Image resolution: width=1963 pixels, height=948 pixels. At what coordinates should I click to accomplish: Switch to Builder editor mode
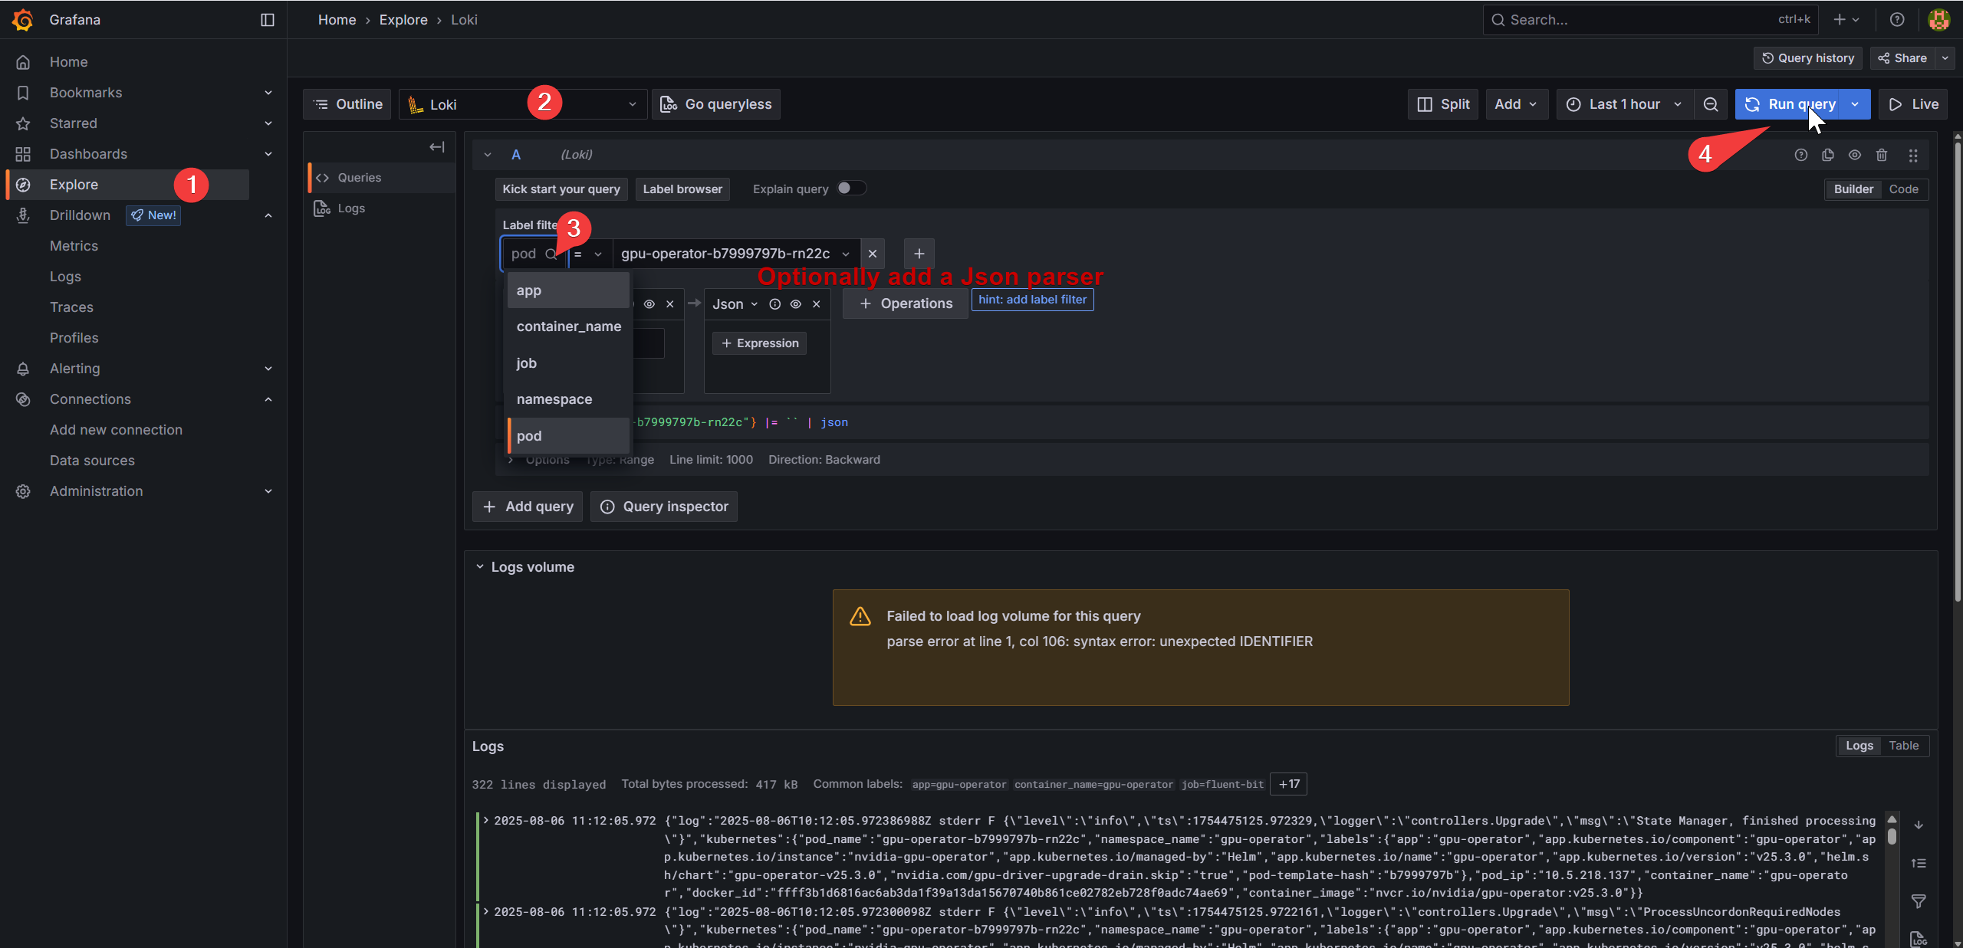[x=1853, y=189]
